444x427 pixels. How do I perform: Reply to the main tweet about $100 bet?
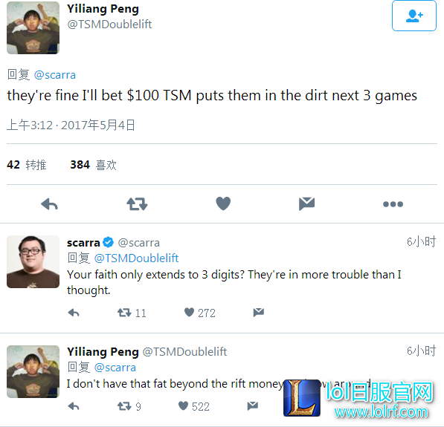49,204
